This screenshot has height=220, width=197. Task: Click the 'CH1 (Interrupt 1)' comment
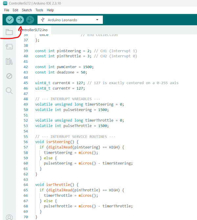[x=116, y=51]
